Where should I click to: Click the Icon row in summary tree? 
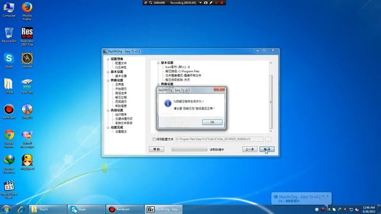click(177, 67)
